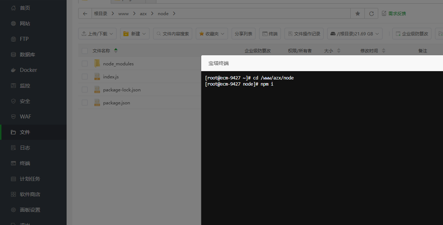
Task: Open 面板设置 in the sidebar menu
Action: [x=33, y=210]
